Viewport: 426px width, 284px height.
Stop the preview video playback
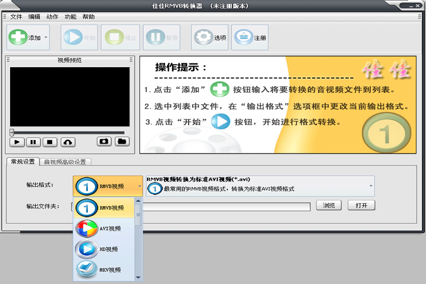pos(50,142)
